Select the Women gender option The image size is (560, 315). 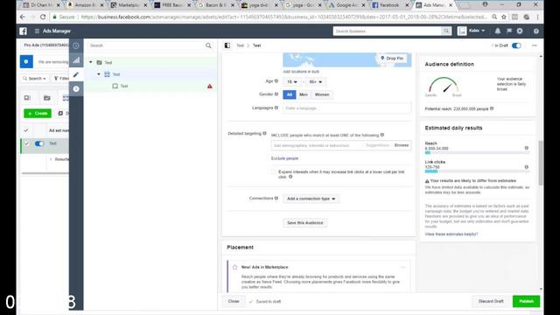[x=322, y=94]
